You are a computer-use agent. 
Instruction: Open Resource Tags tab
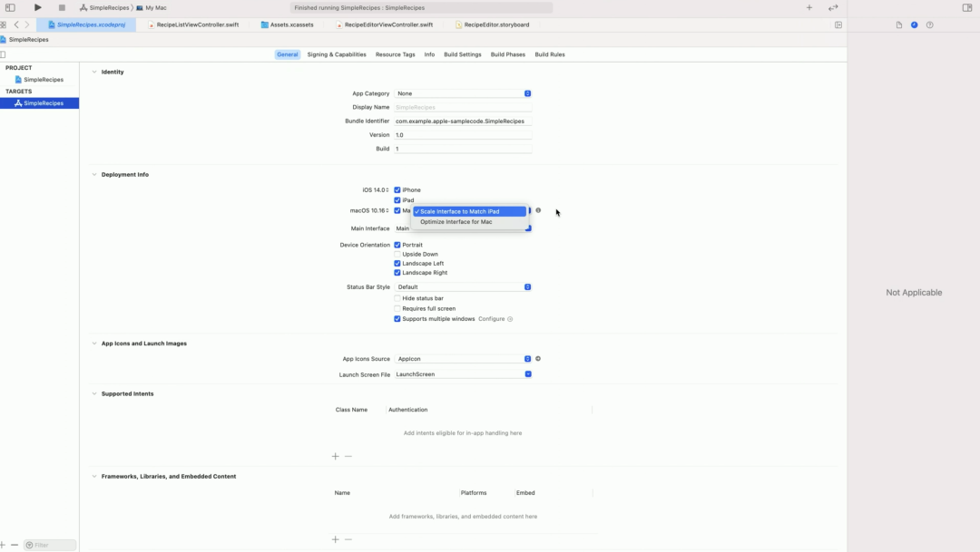coord(395,54)
